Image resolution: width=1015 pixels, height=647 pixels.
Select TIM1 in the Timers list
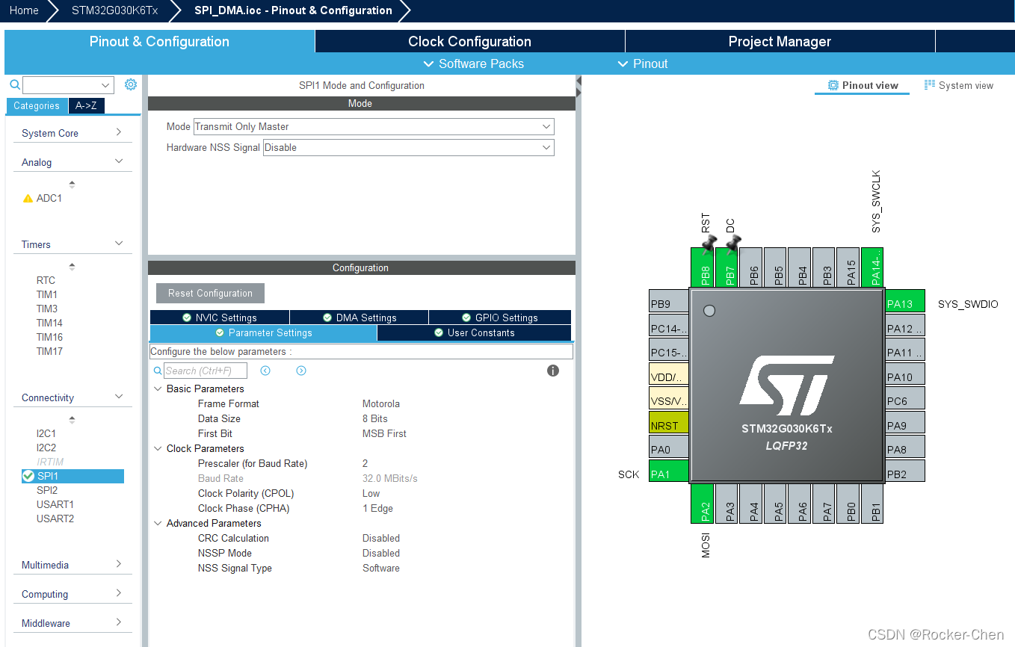pos(47,294)
